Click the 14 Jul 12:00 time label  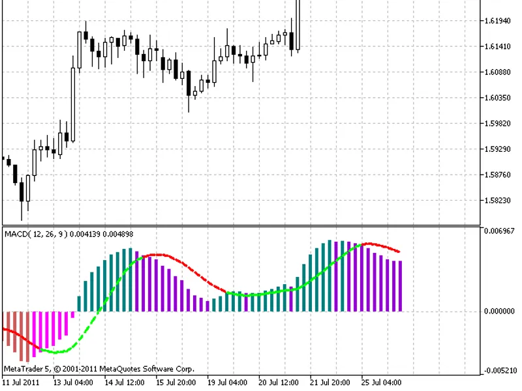125,383
